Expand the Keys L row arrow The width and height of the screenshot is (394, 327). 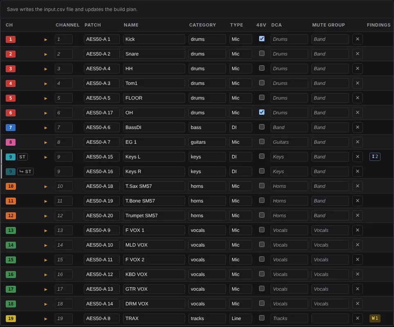(45, 157)
